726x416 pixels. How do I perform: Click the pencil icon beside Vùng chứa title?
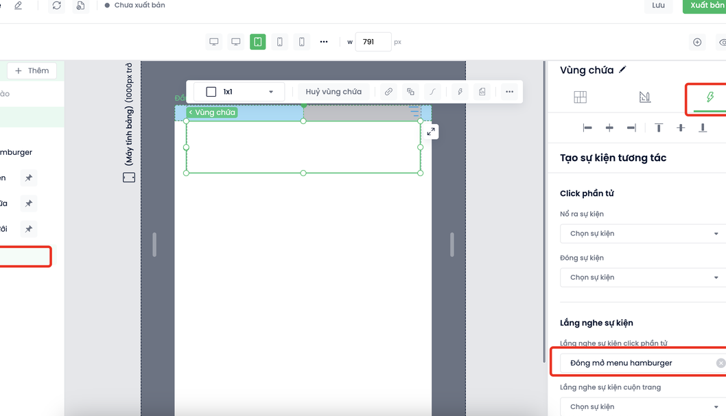(623, 70)
